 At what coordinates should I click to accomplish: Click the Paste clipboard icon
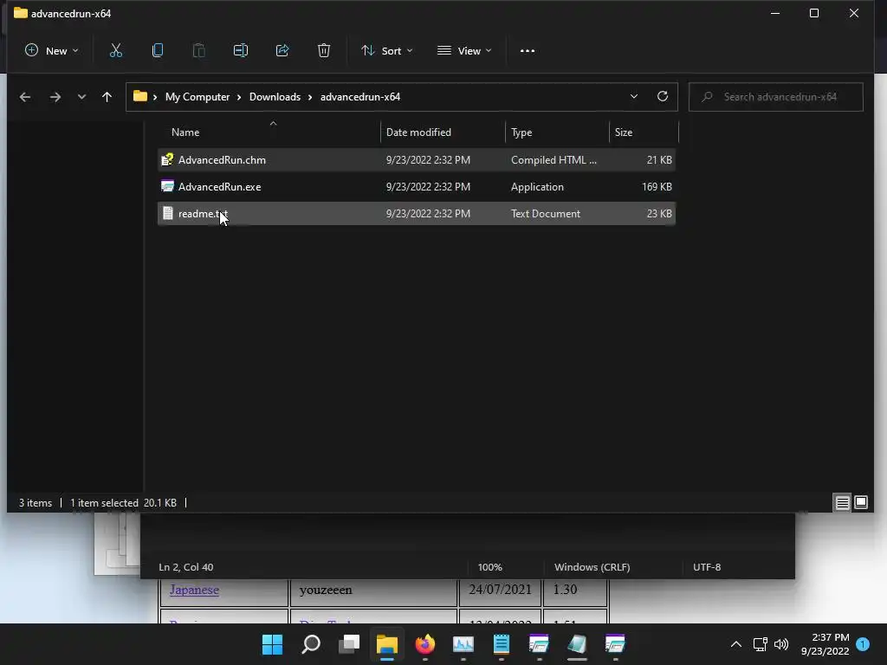click(x=198, y=51)
